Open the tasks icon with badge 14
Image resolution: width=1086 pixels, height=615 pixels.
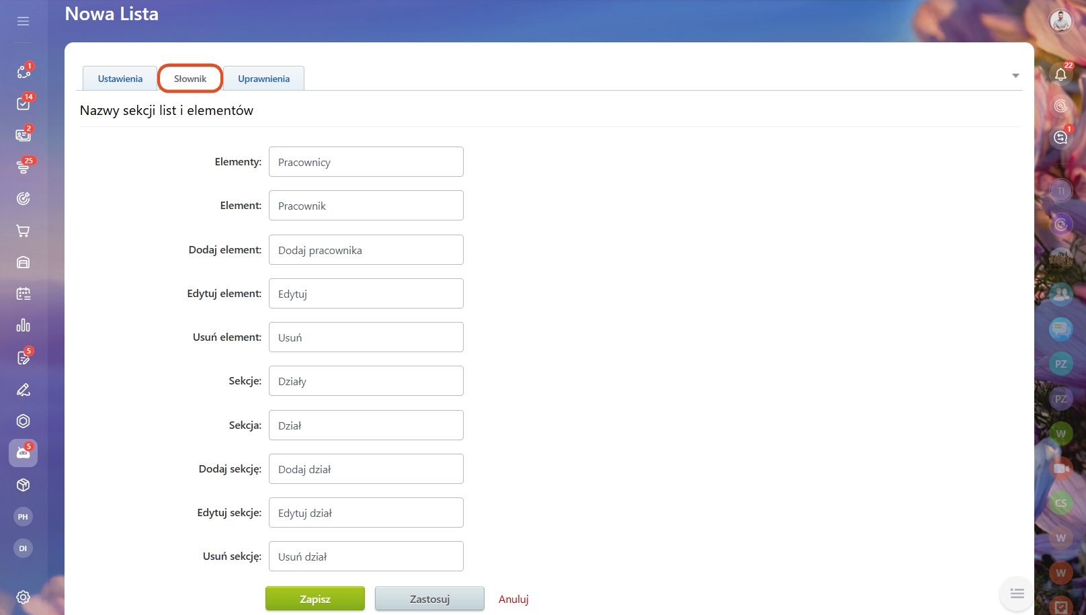click(23, 103)
